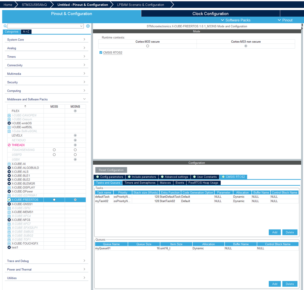Click the LPBAM Scenario & Configuration breadcrumb

click(x=140, y=5)
